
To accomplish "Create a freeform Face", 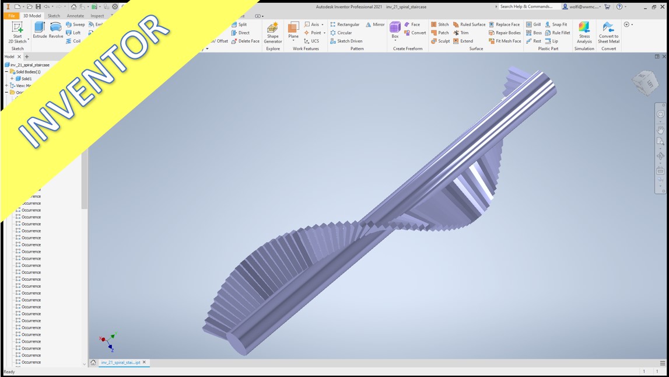I will click(412, 25).
